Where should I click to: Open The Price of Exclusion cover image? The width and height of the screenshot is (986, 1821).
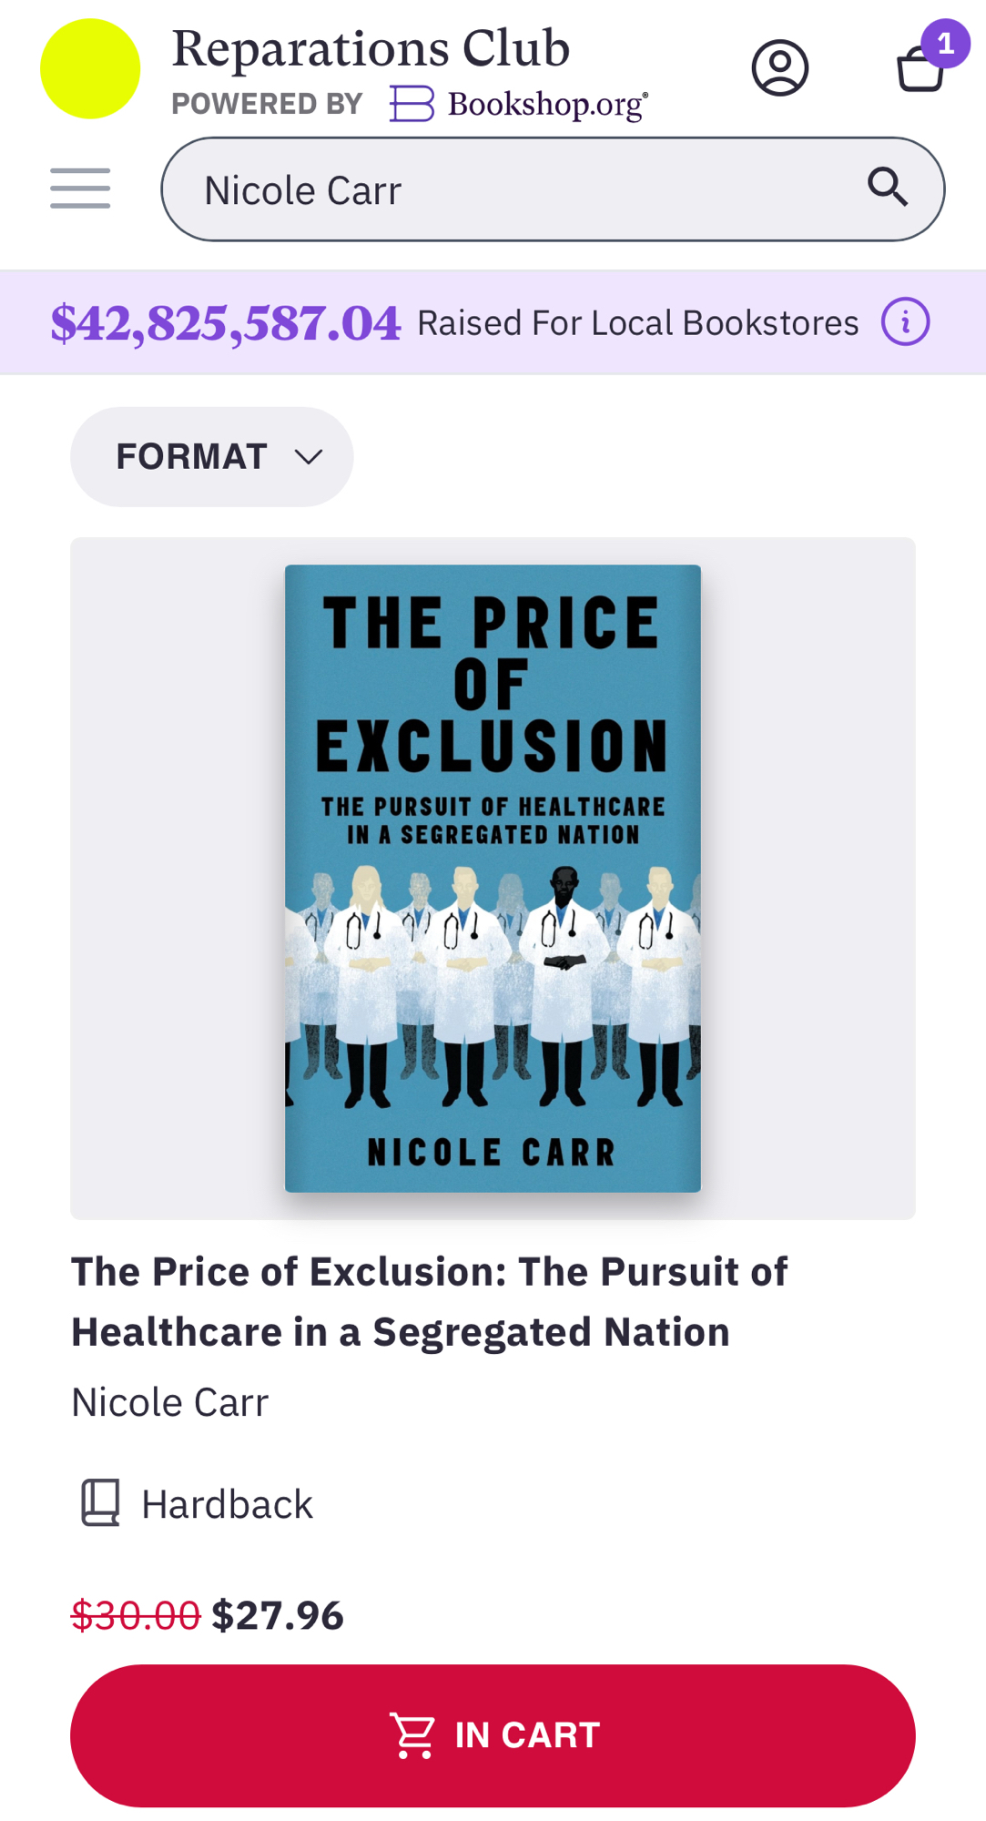pos(493,879)
